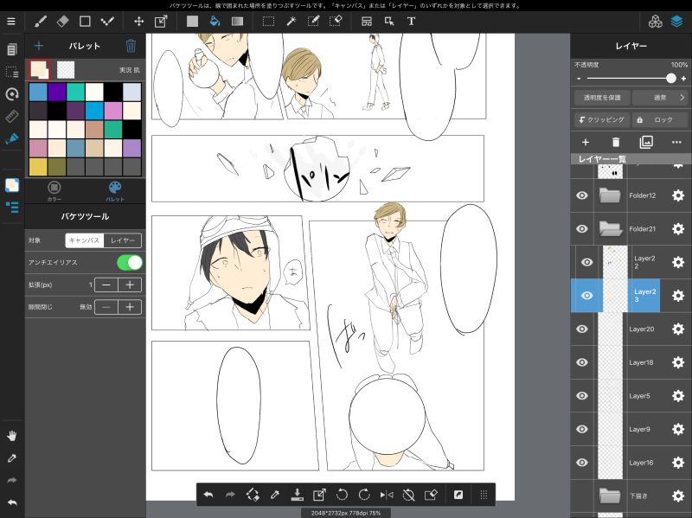The width and height of the screenshot is (692, 518).
Task: Select the Move tool
Action: pyautogui.click(x=139, y=21)
